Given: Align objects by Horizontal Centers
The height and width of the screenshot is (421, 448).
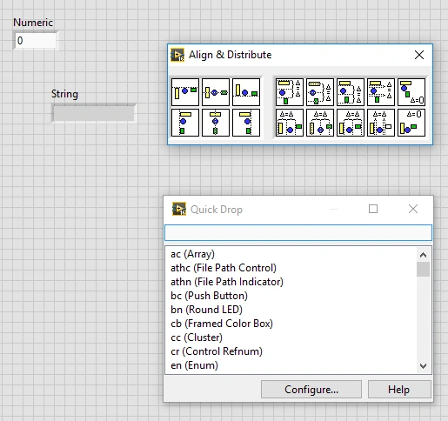Looking at the screenshot, I should (216, 123).
